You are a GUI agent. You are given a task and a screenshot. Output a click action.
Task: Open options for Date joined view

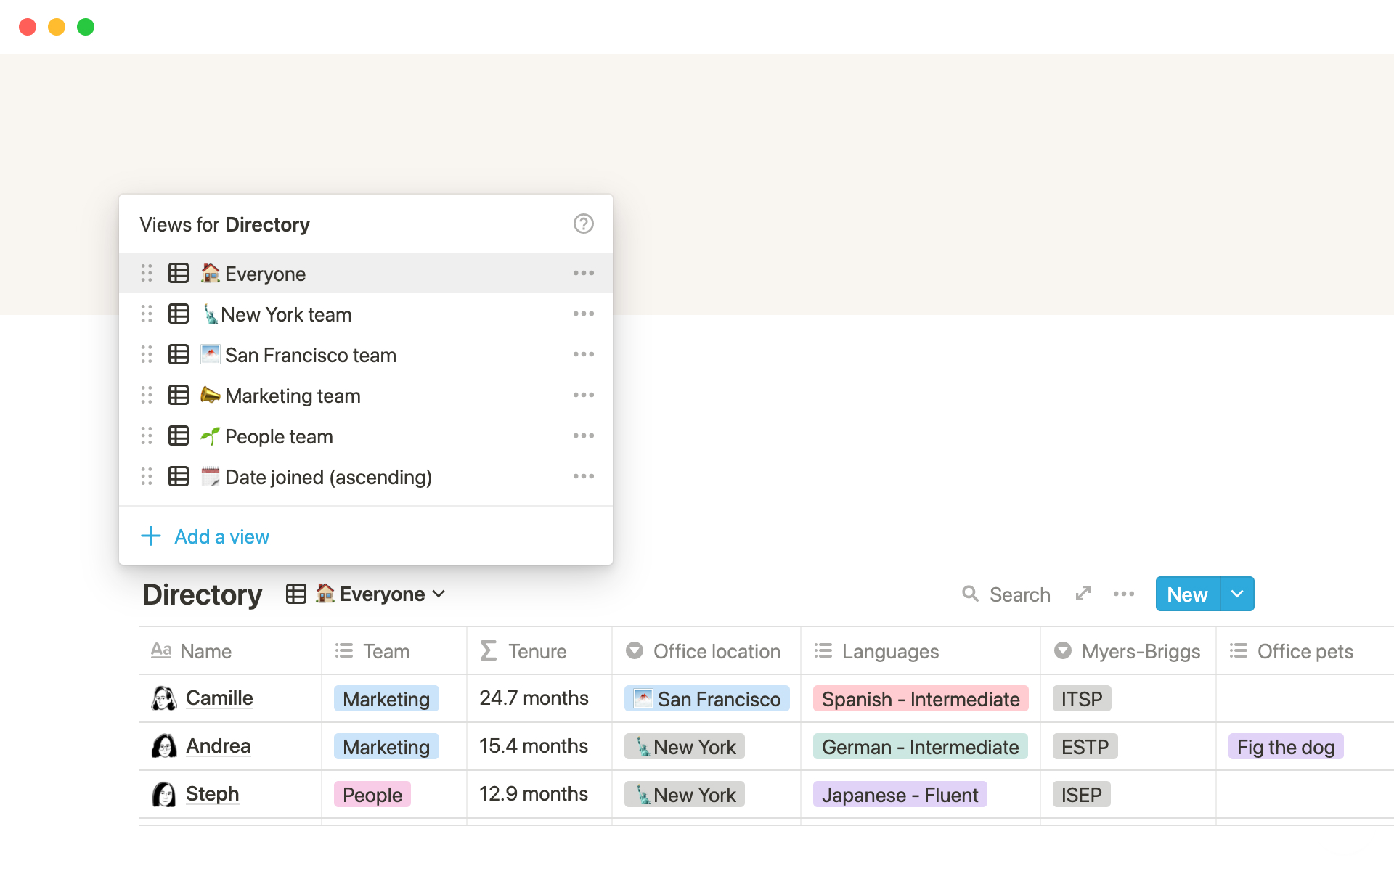pyautogui.click(x=583, y=476)
